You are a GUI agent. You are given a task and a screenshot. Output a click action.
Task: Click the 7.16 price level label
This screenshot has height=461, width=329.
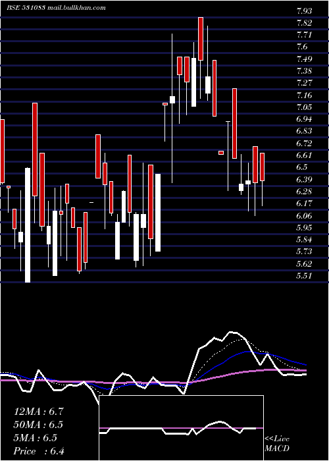coord(304,95)
